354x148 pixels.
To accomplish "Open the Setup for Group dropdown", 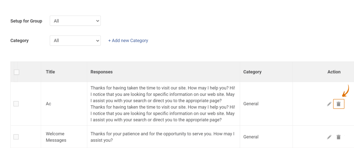I will (75, 21).
